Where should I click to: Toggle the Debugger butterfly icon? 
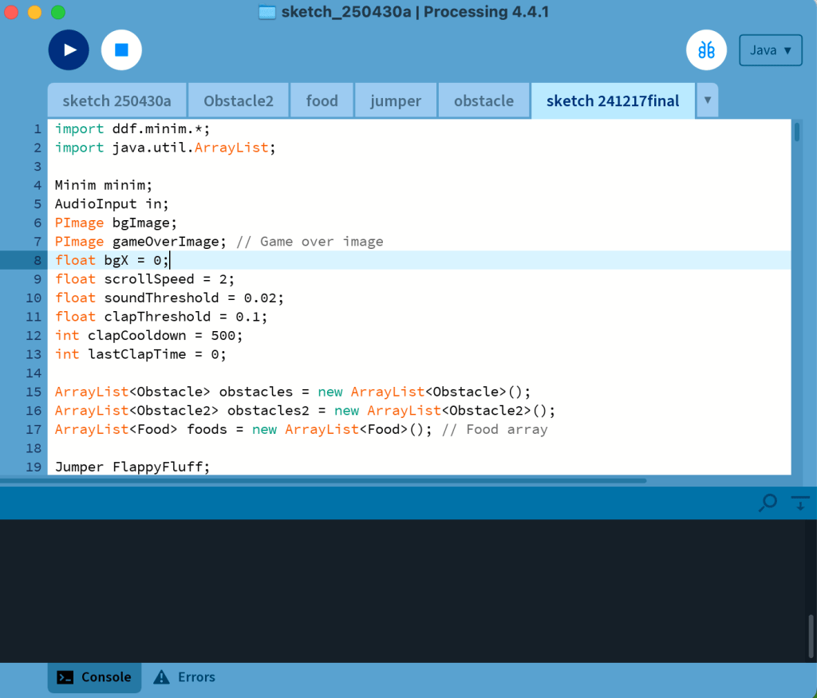(x=706, y=50)
